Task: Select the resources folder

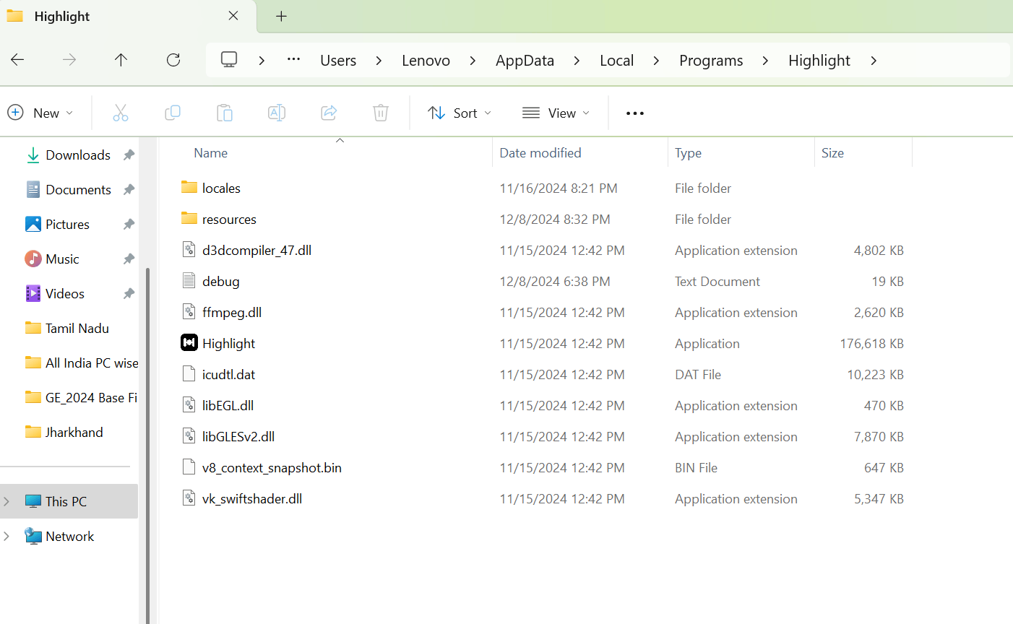Action: 229,219
